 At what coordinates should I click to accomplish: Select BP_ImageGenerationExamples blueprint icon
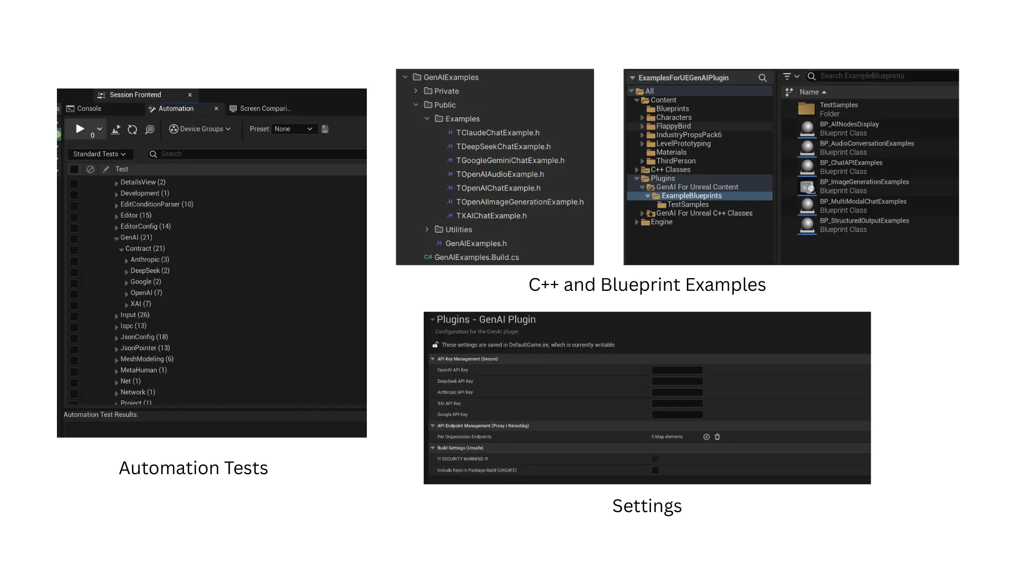pyautogui.click(x=807, y=187)
